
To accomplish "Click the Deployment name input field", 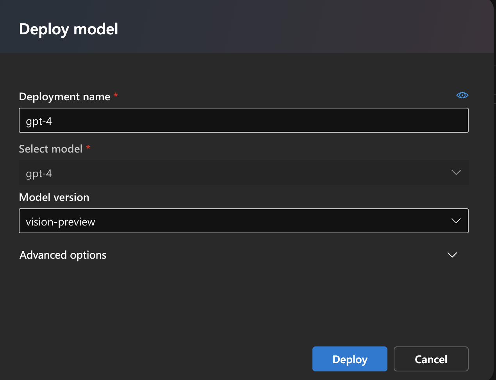I will click(x=244, y=120).
